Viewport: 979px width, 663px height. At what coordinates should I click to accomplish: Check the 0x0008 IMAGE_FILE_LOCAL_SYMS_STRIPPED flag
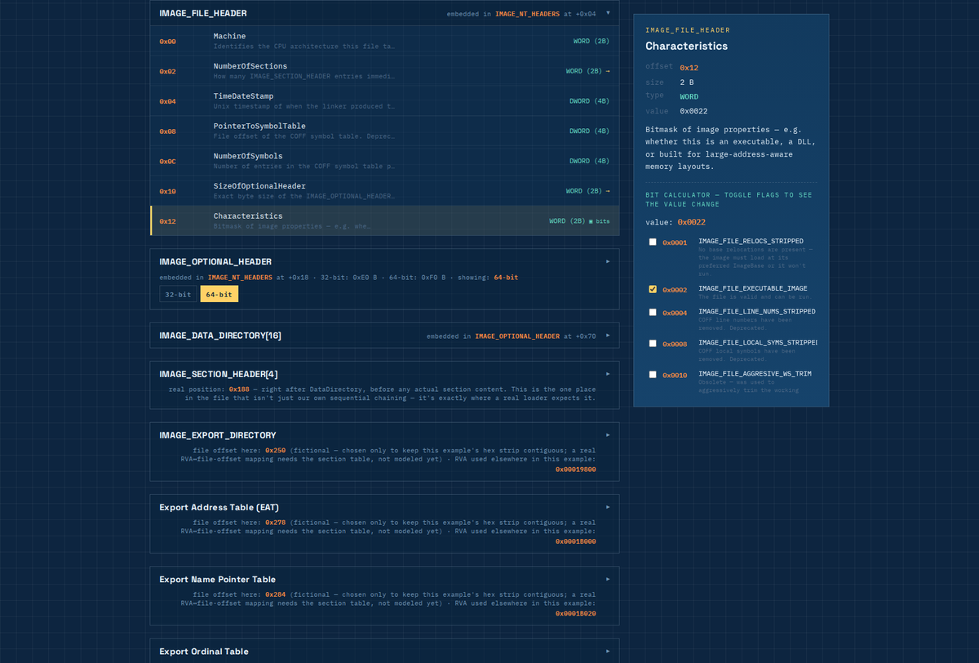pos(653,343)
